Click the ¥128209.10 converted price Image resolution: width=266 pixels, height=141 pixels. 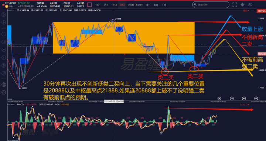[x=25, y=6]
